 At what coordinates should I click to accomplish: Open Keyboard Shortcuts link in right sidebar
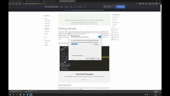(116, 23)
